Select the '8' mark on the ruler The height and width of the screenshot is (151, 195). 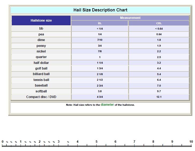tap(153, 142)
